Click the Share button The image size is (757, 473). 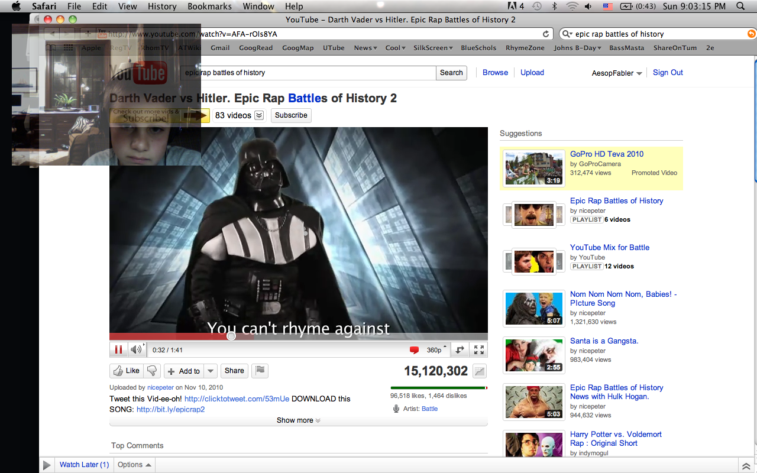click(x=234, y=371)
